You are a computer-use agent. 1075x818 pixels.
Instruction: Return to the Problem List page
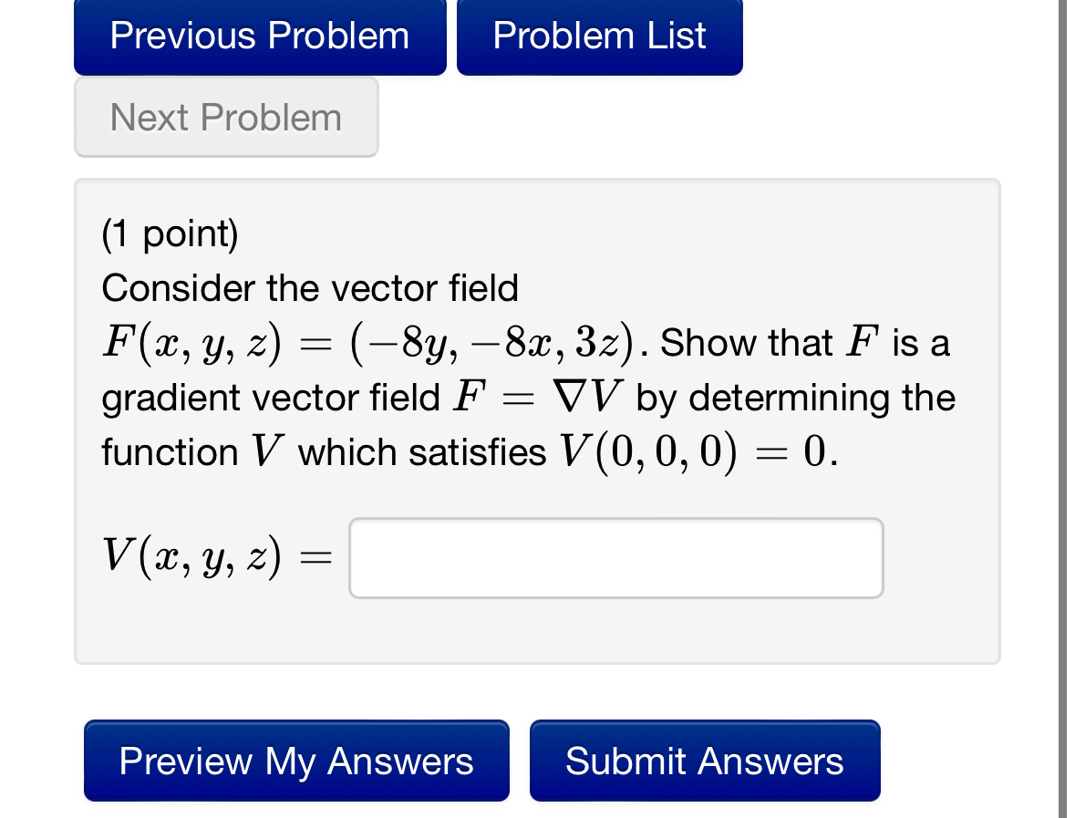598,36
